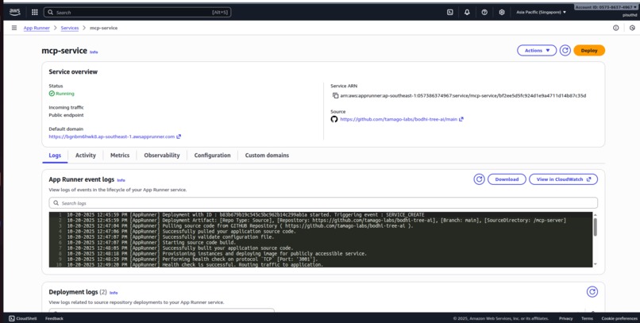Open Info link next to mcp-service title

tap(94, 52)
